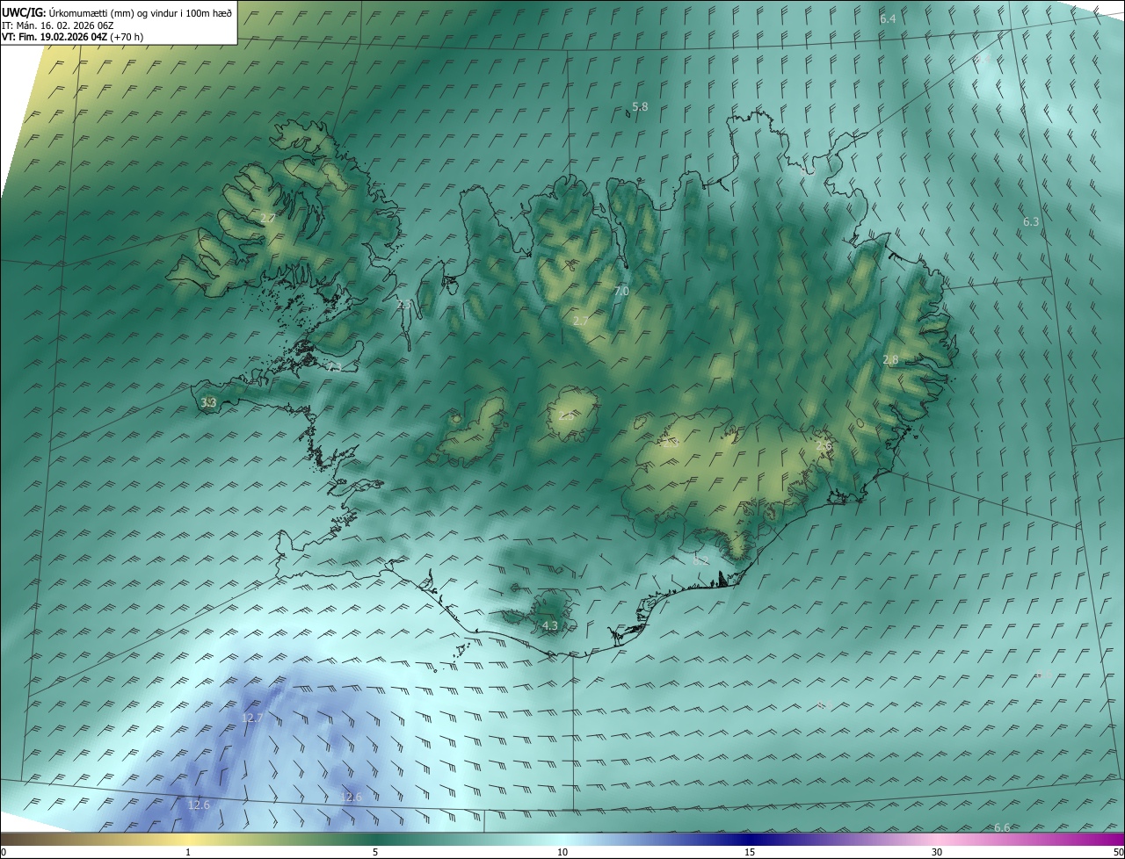
Task: Click the colour scale legend bar
Action: pos(562,839)
